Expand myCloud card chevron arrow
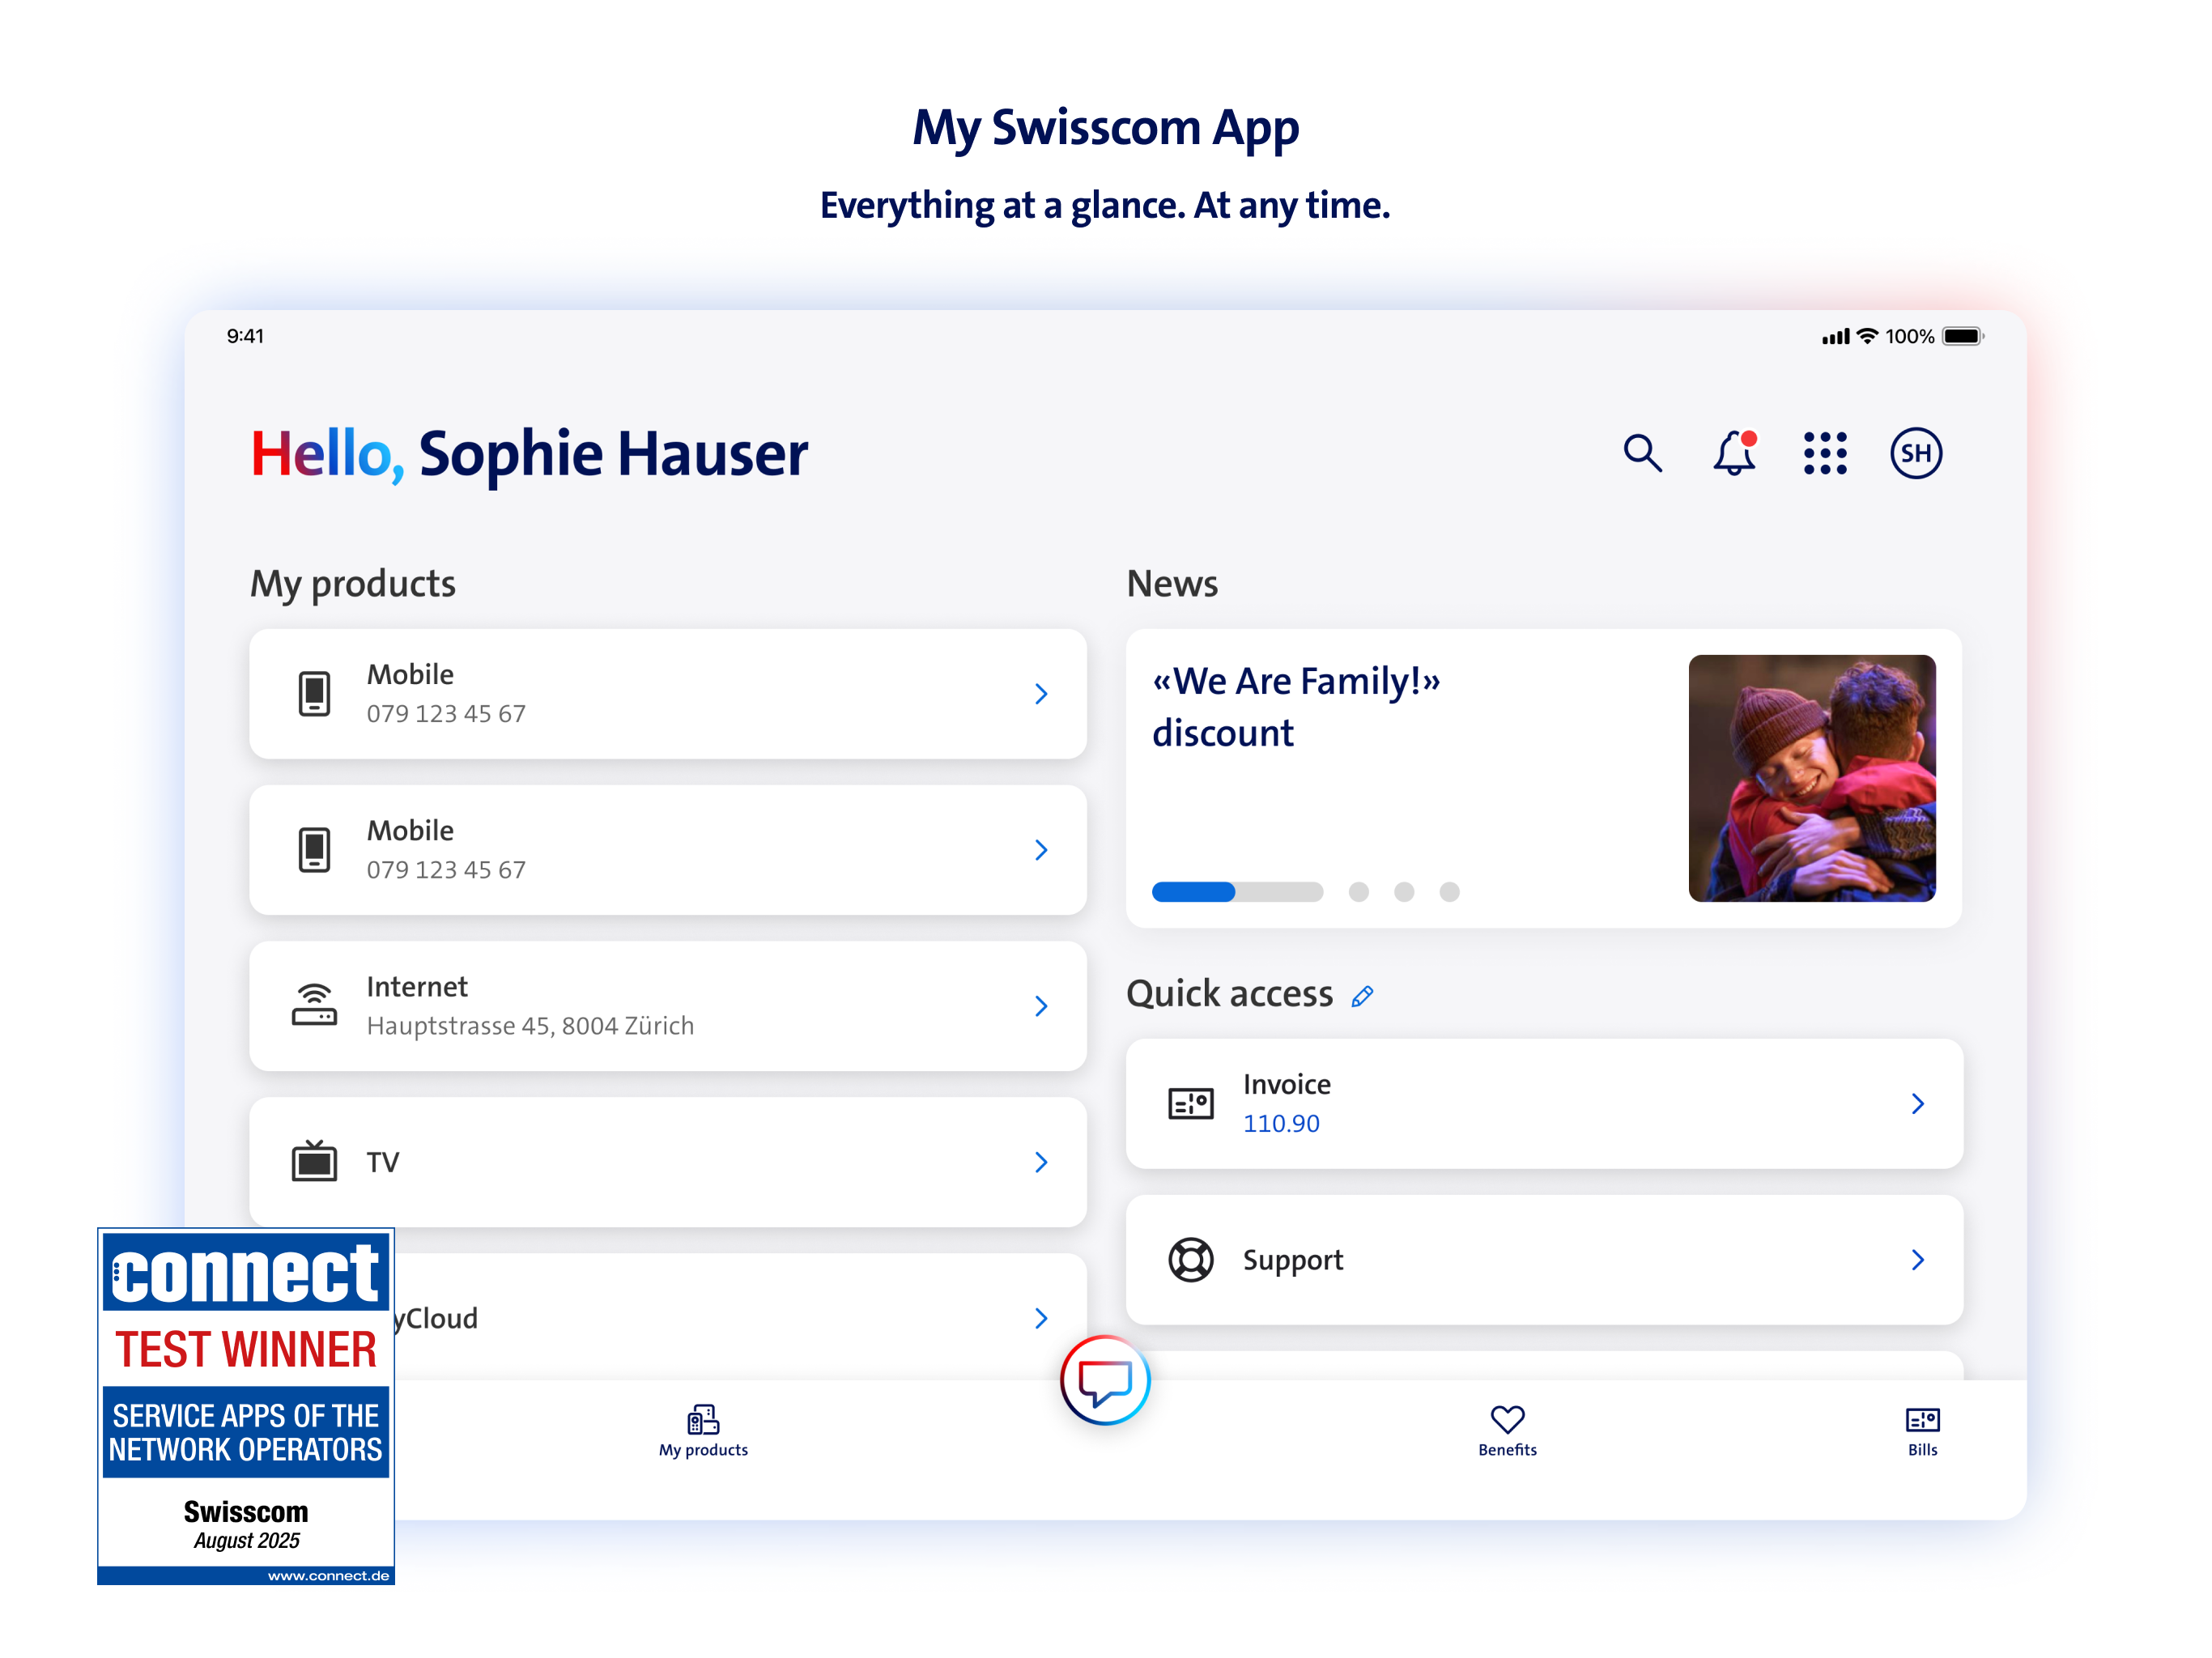This screenshot has width=2212, height=1658. (x=1041, y=1318)
